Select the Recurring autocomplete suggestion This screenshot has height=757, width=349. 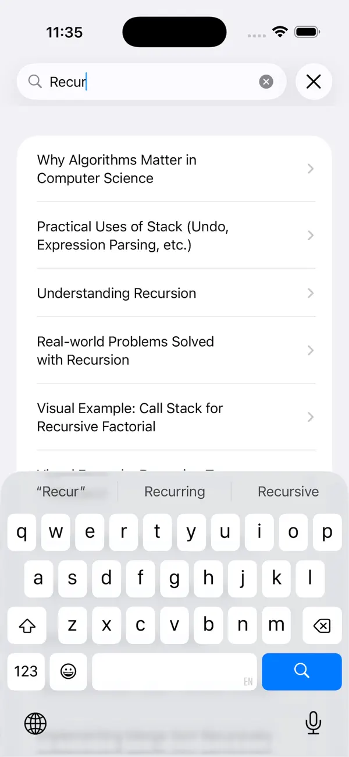tap(174, 491)
